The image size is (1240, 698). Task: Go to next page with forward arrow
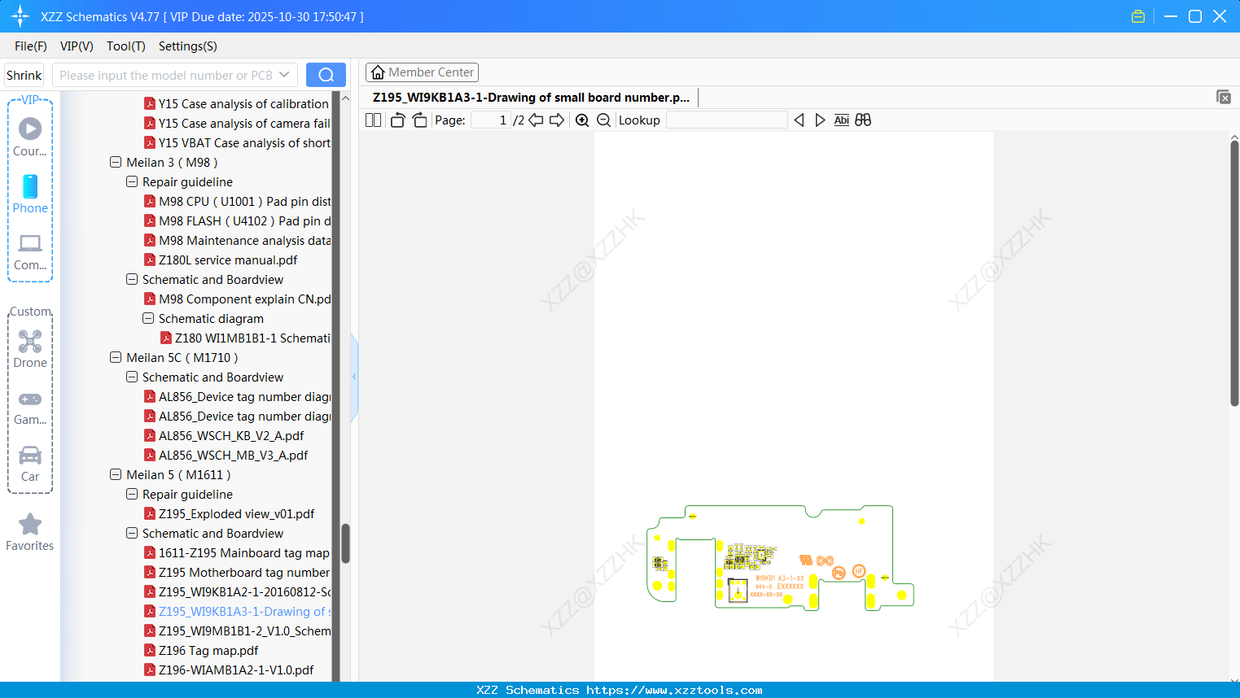[x=555, y=120]
